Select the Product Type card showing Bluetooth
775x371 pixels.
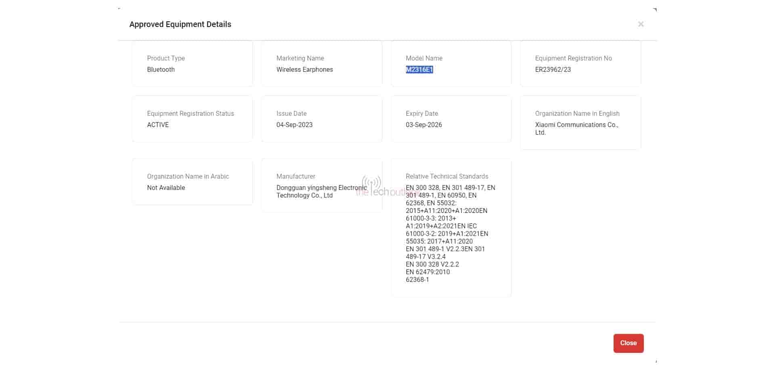click(192, 63)
